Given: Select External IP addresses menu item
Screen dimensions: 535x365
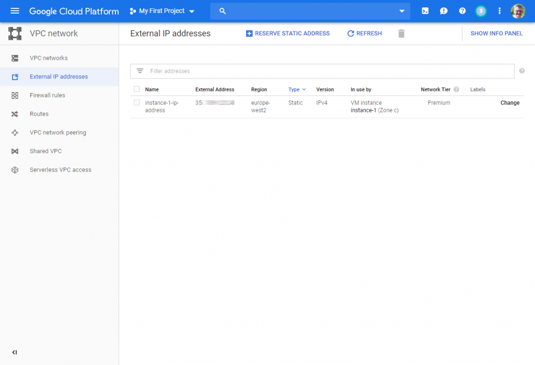Looking at the screenshot, I should click(59, 77).
